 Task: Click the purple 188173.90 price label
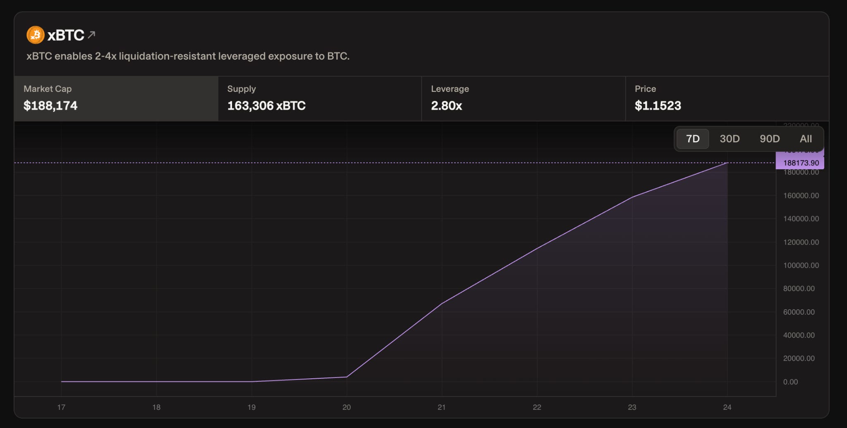[800, 163]
